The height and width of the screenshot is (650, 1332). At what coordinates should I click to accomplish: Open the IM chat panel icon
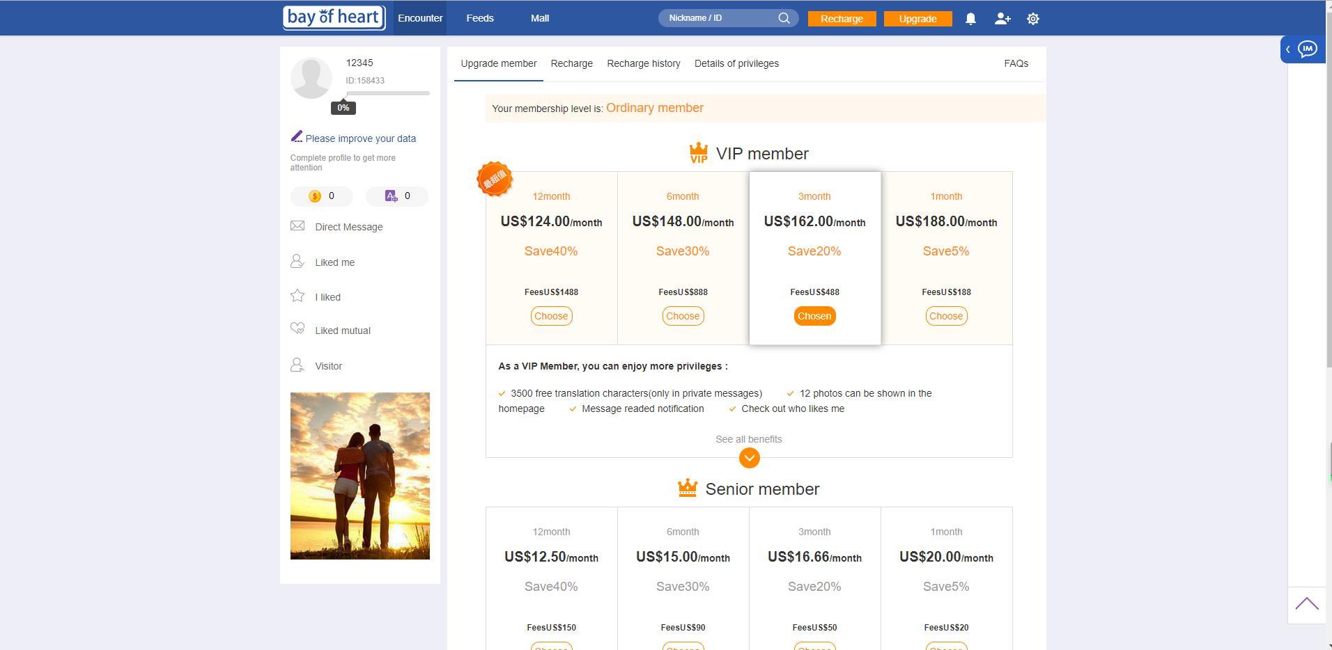coord(1308,49)
